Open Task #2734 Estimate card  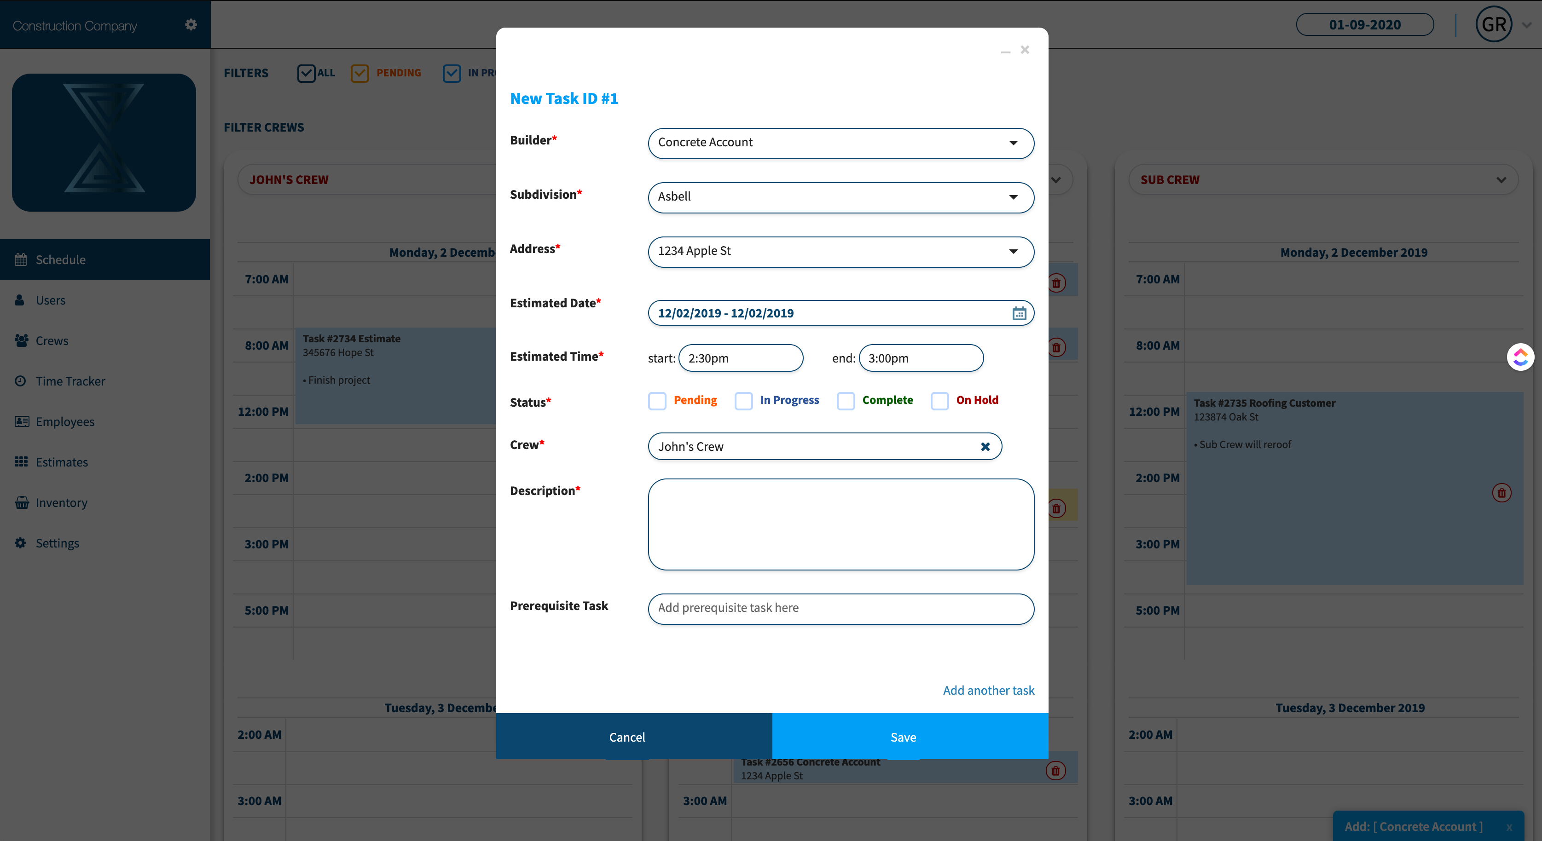pos(396,375)
